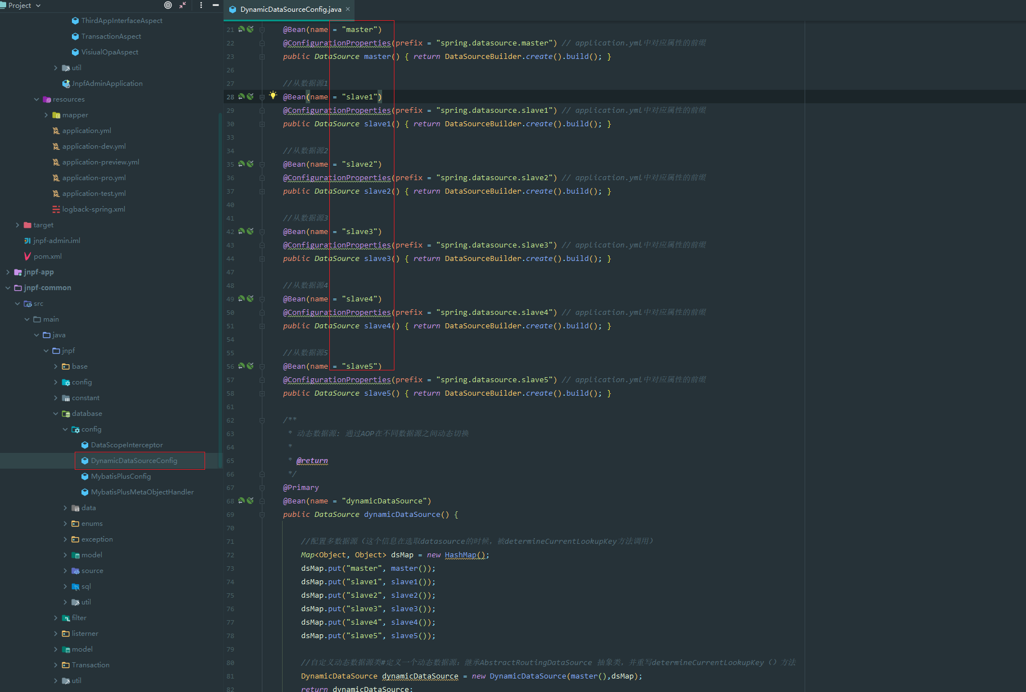Expand the target folder

[x=17, y=225]
